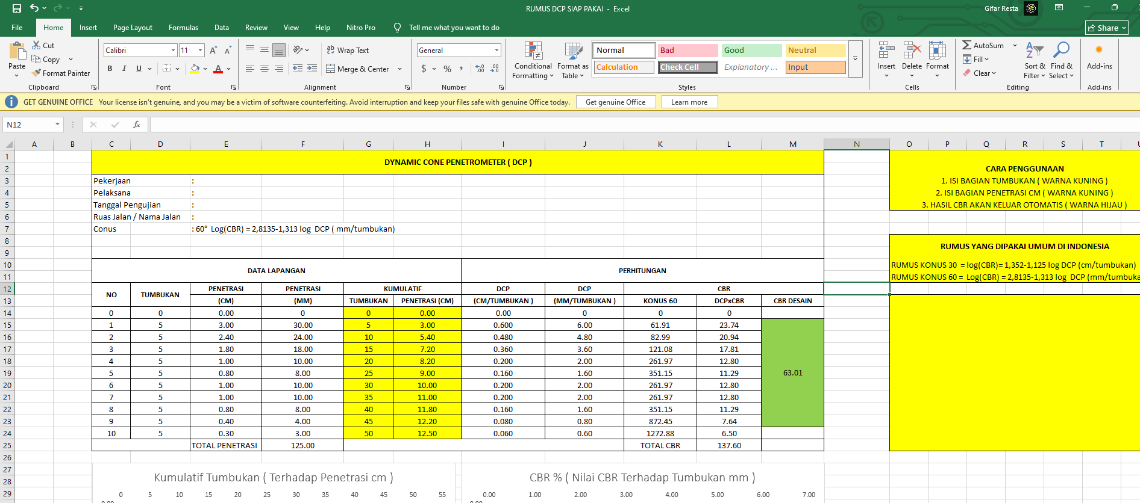Expand the cell styles gallery
Screen dimensions: 1140x503
click(x=855, y=59)
